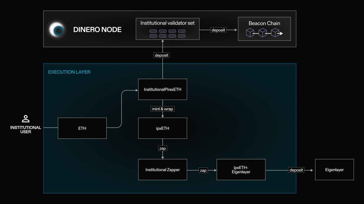Viewport: 364px width, 204px height.
Task: Click the Beacon Chain linked cubes graphic
Action: click(264, 33)
